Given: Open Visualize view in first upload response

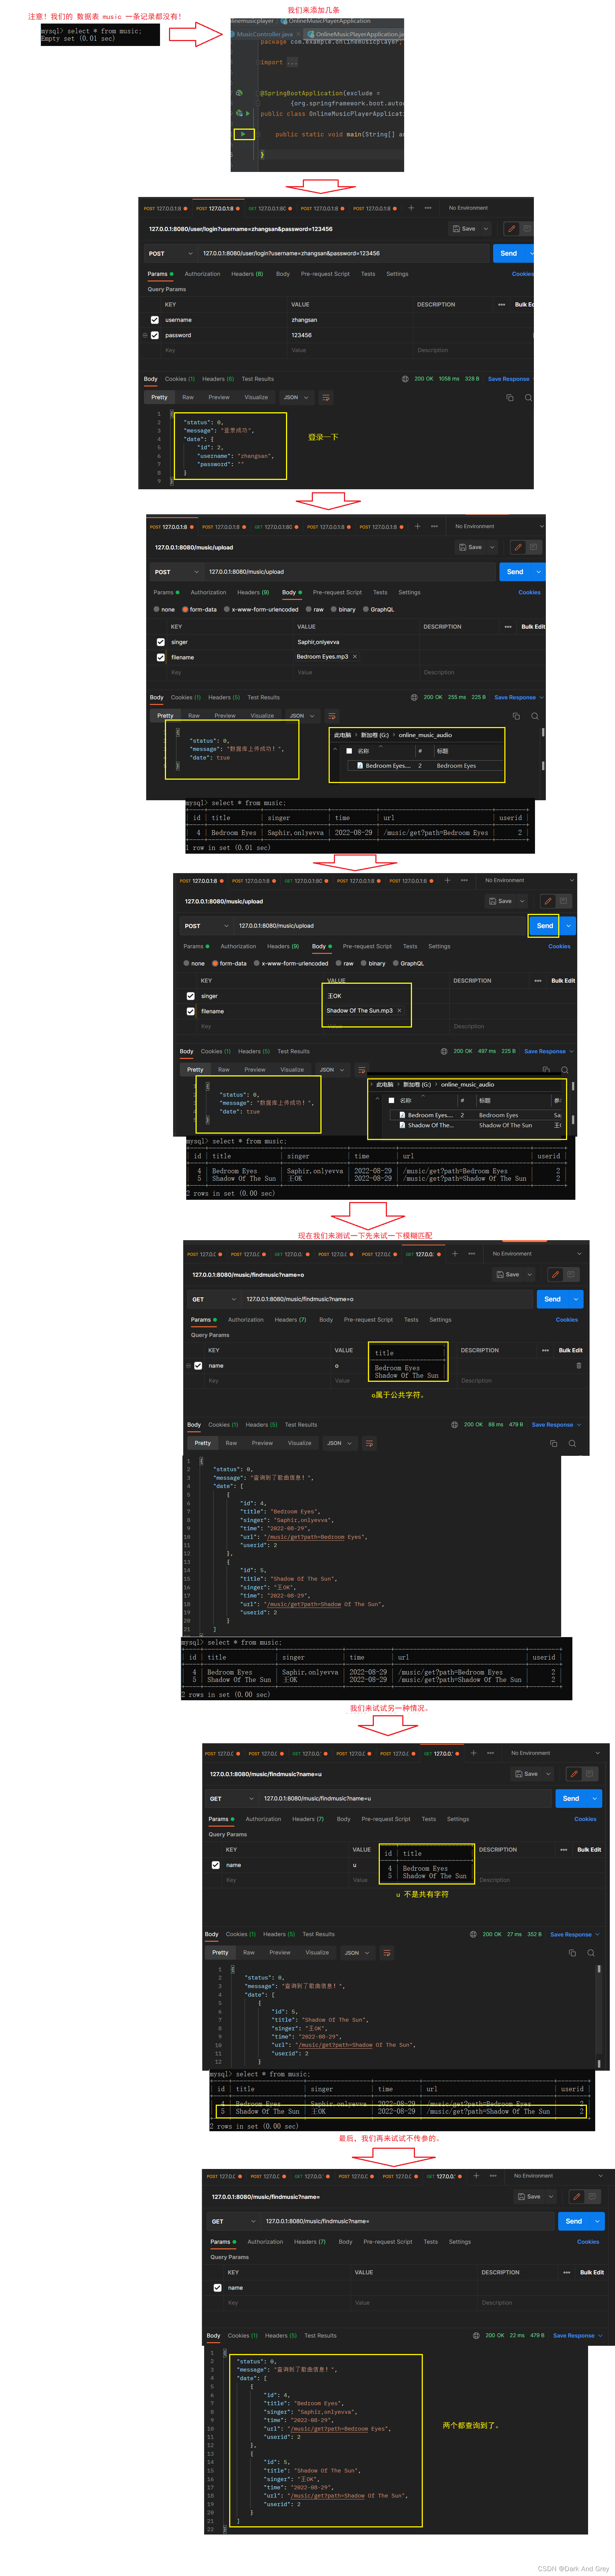Looking at the screenshot, I should click(262, 716).
